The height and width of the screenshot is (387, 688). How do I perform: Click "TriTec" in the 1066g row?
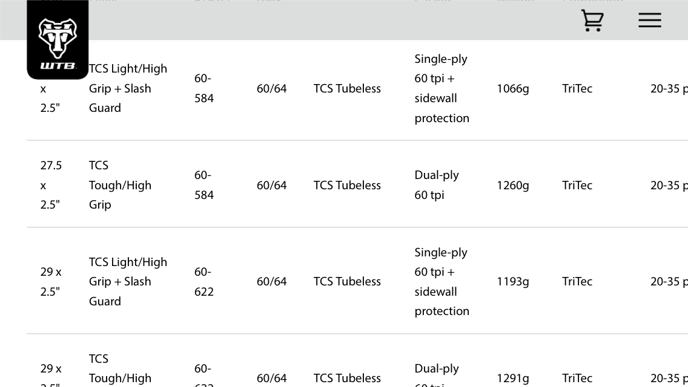(x=577, y=88)
